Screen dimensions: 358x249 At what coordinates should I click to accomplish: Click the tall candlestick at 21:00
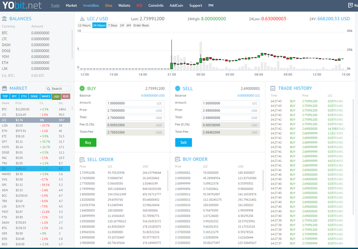pyautogui.click(x=171, y=55)
